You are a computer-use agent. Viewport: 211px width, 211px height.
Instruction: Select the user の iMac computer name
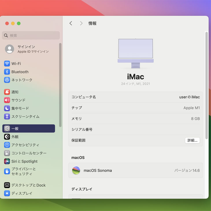[x=189, y=97]
